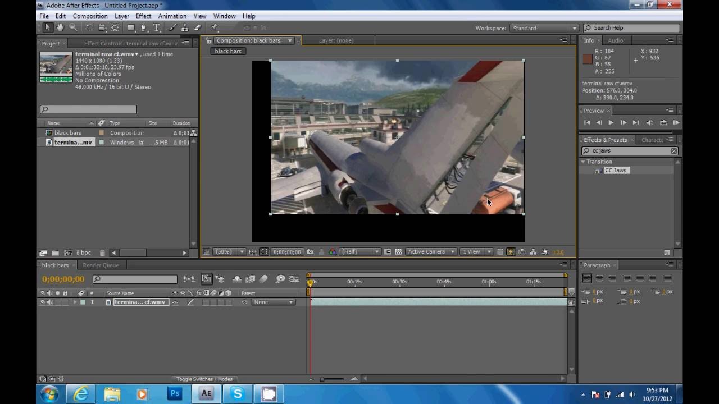This screenshot has height=404, width=719.
Task: Open Internet Explorer from the taskbar
Action: tap(80, 394)
